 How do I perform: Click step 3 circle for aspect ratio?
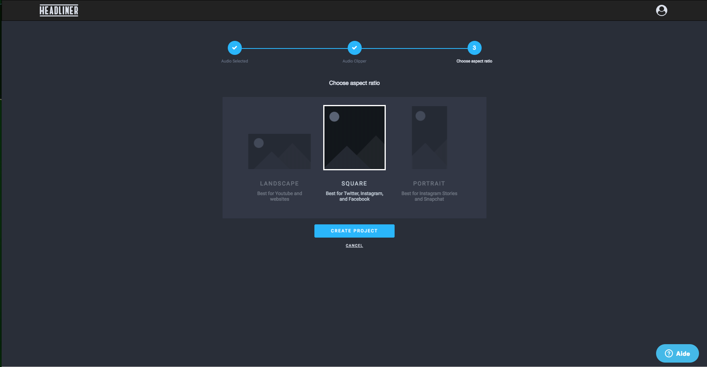point(474,48)
